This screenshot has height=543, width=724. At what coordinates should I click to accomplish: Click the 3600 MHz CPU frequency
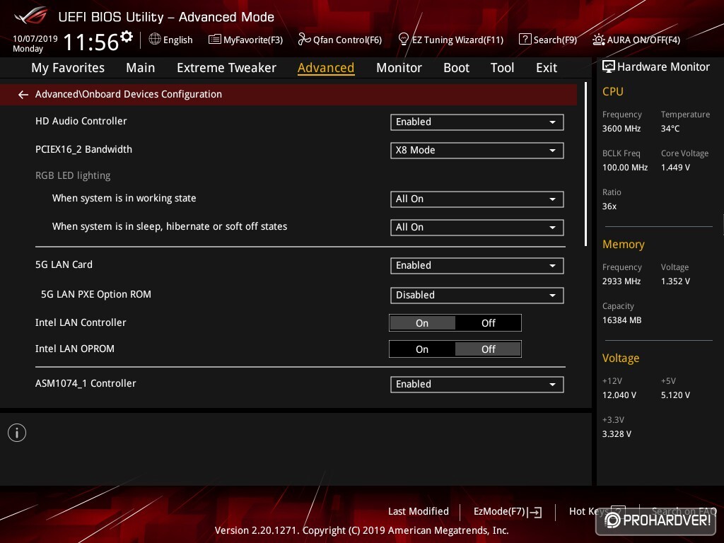click(x=621, y=129)
